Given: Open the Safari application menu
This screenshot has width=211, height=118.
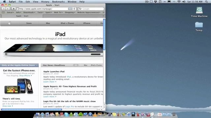Looking at the screenshot, I should [x=12, y=2].
